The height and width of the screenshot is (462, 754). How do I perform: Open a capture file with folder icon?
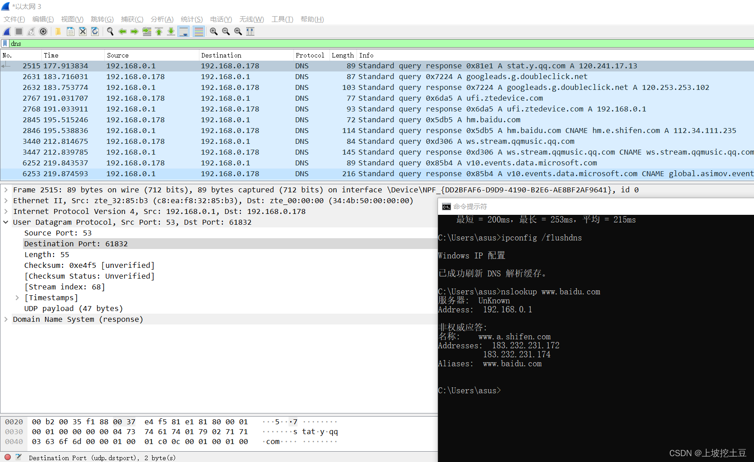[x=58, y=31]
